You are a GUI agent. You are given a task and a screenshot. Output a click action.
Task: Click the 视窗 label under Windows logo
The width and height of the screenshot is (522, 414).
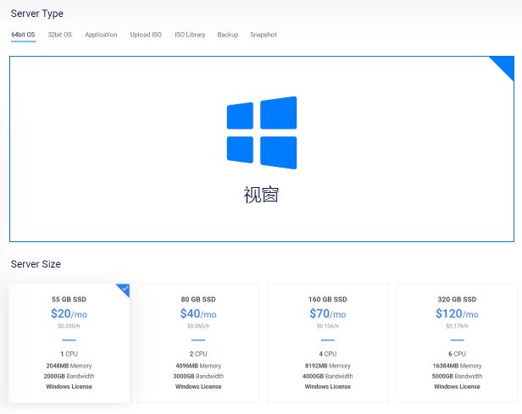click(x=261, y=195)
